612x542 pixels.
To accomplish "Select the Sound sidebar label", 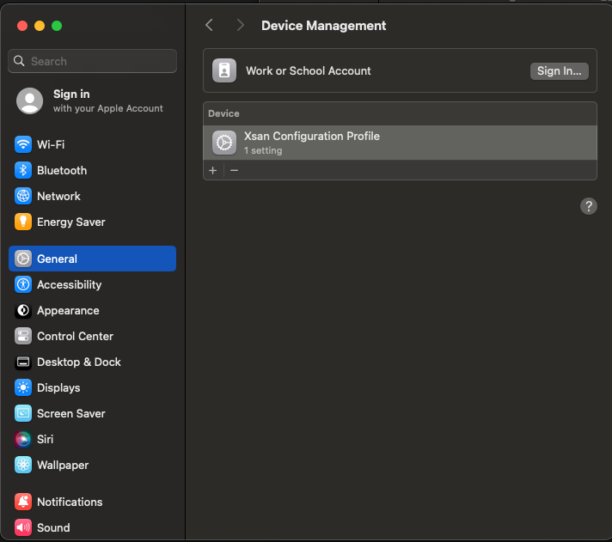I will [x=53, y=527].
